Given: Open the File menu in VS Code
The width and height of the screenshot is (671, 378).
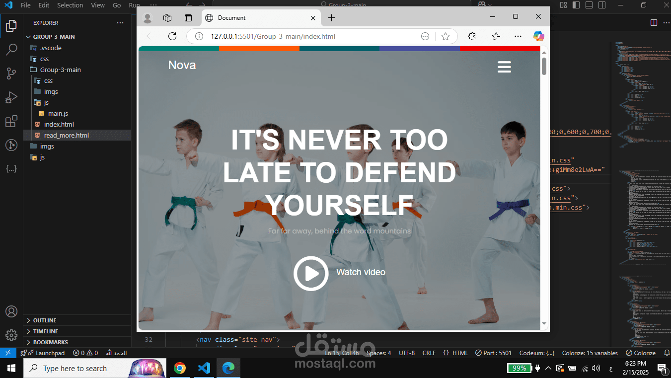Looking at the screenshot, I should coord(26,5).
